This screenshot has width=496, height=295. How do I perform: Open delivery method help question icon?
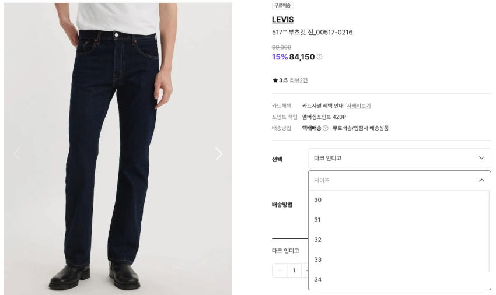325,128
